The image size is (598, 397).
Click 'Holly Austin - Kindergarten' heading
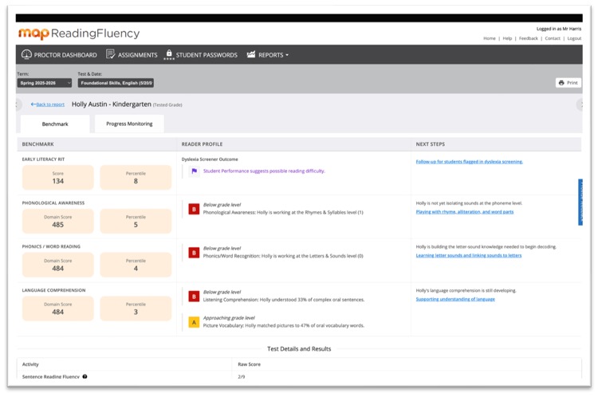[x=112, y=104]
